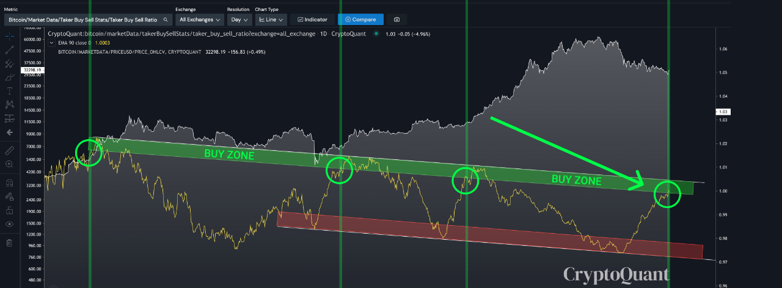782x288 pixels.
Task: Open the Day resolution dropdown
Action: pos(239,20)
